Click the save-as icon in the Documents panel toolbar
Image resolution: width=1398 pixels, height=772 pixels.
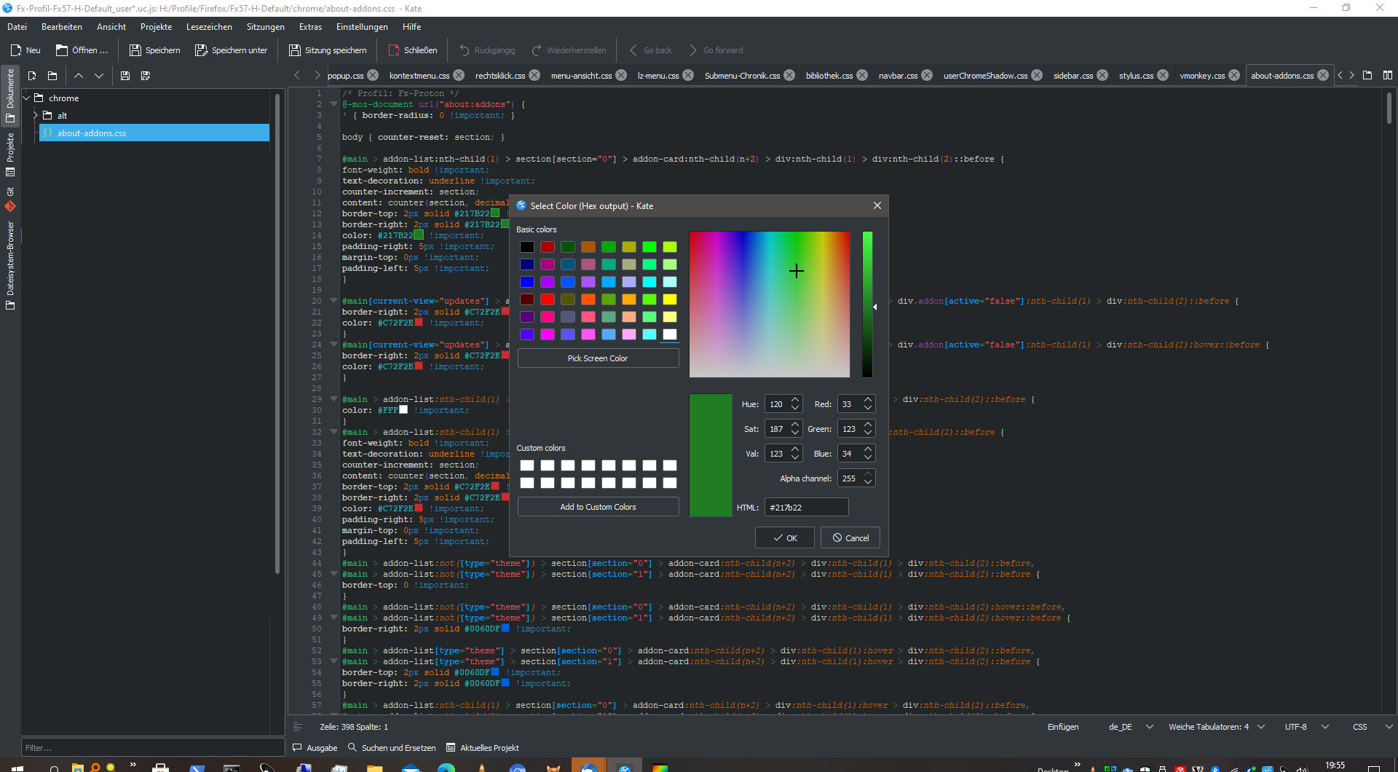tap(146, 76)
